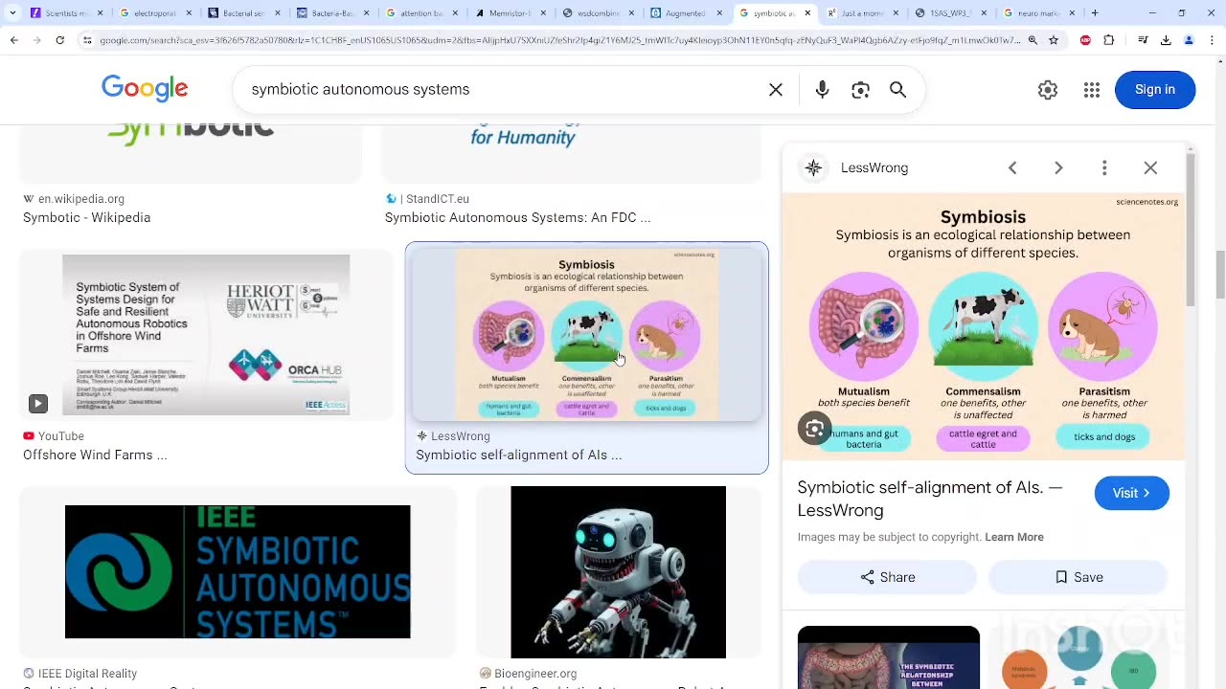Open the Google apps grid
This screenshot has height=689, width=1226.
click(x=1092, y=89)
